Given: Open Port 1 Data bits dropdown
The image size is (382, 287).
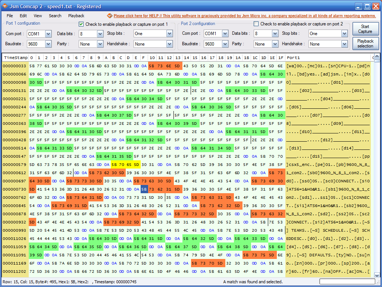Looking at the screenshot, I should coord(100,34).
